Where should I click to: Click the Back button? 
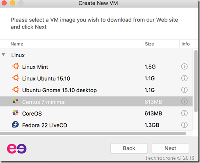(129, 148)
